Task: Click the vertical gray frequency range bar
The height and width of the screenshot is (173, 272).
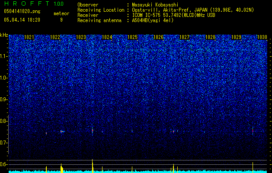Action: pyautogui.click(x=8, y=135)
